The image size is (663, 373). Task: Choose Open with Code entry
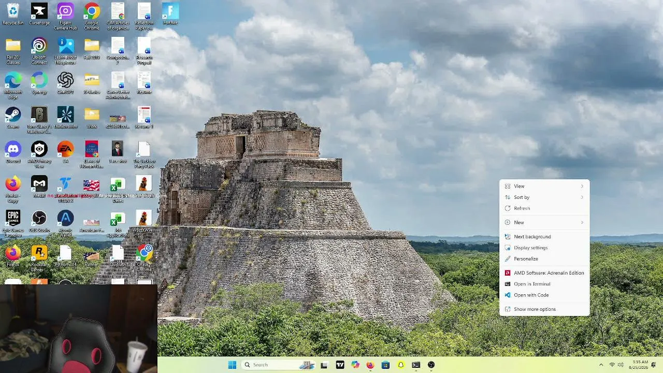point(544,295)
